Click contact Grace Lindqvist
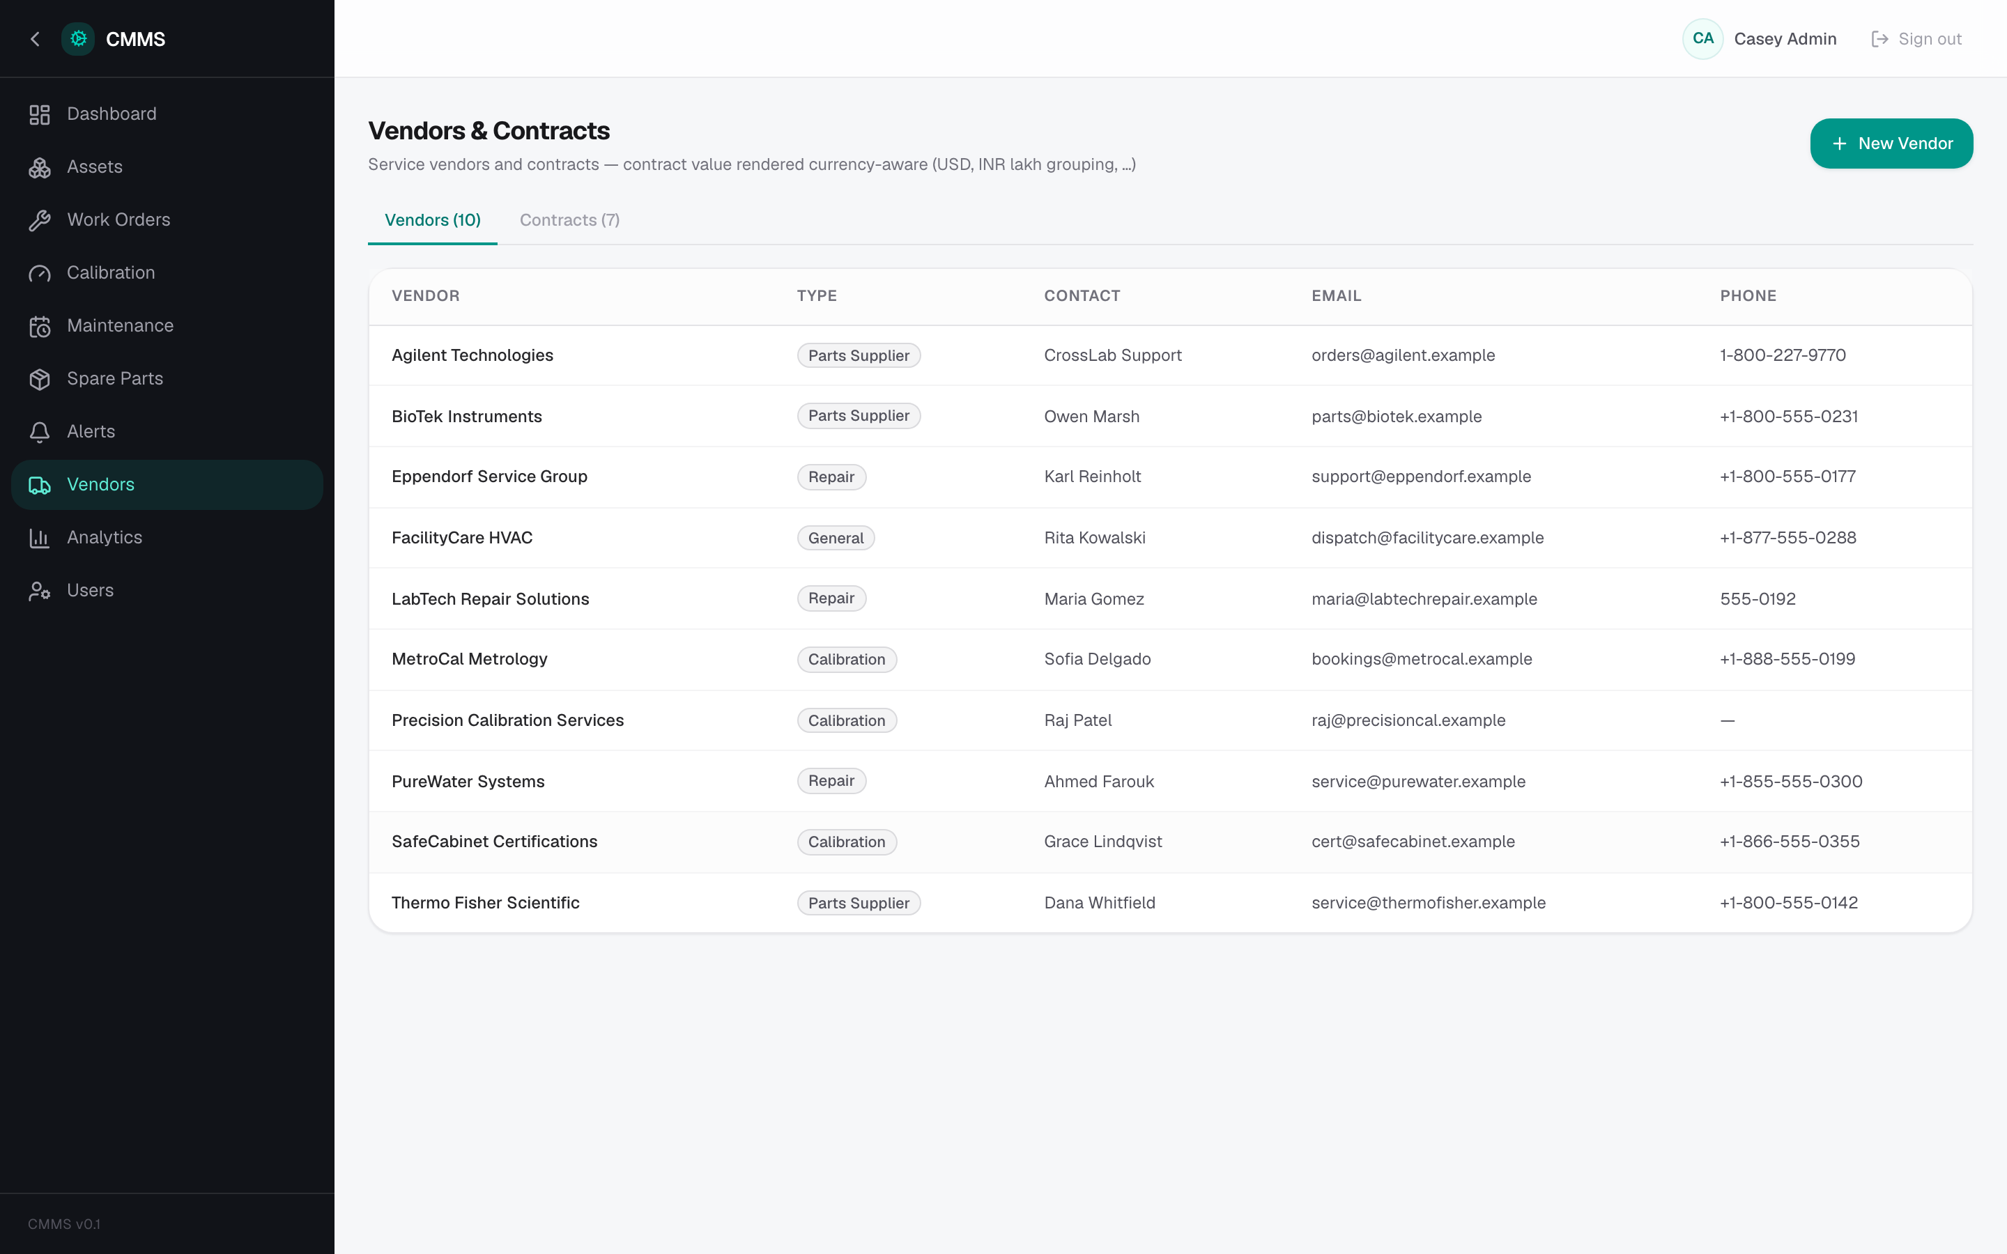The height and width of the screenshot is (1254, 2007). click(x=1103, y=842)
